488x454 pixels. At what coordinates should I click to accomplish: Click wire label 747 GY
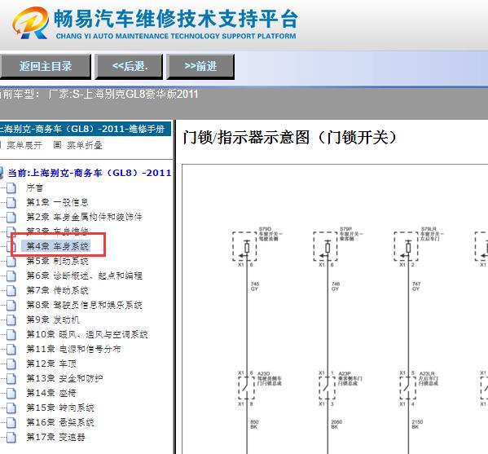coord(416,286)
